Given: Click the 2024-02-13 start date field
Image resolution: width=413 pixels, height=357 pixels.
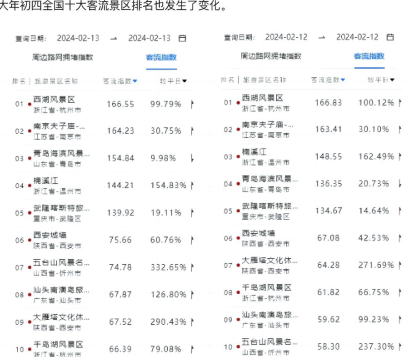Looking at the screenshot, I should tap(78, 38).
